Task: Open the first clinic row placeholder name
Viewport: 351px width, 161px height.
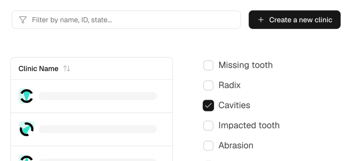Action: point(98,96)
